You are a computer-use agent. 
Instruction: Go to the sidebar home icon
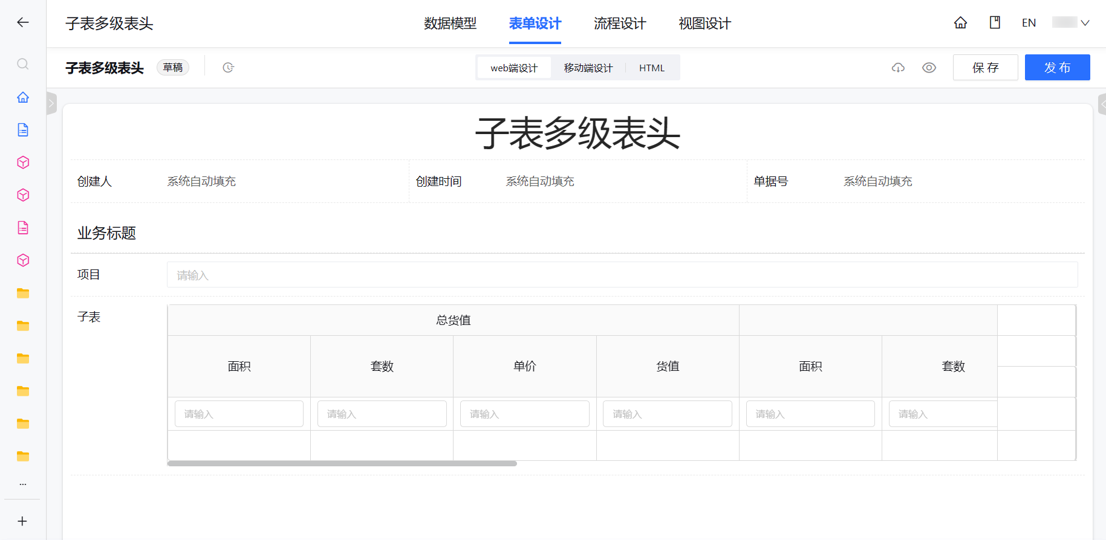23,97
